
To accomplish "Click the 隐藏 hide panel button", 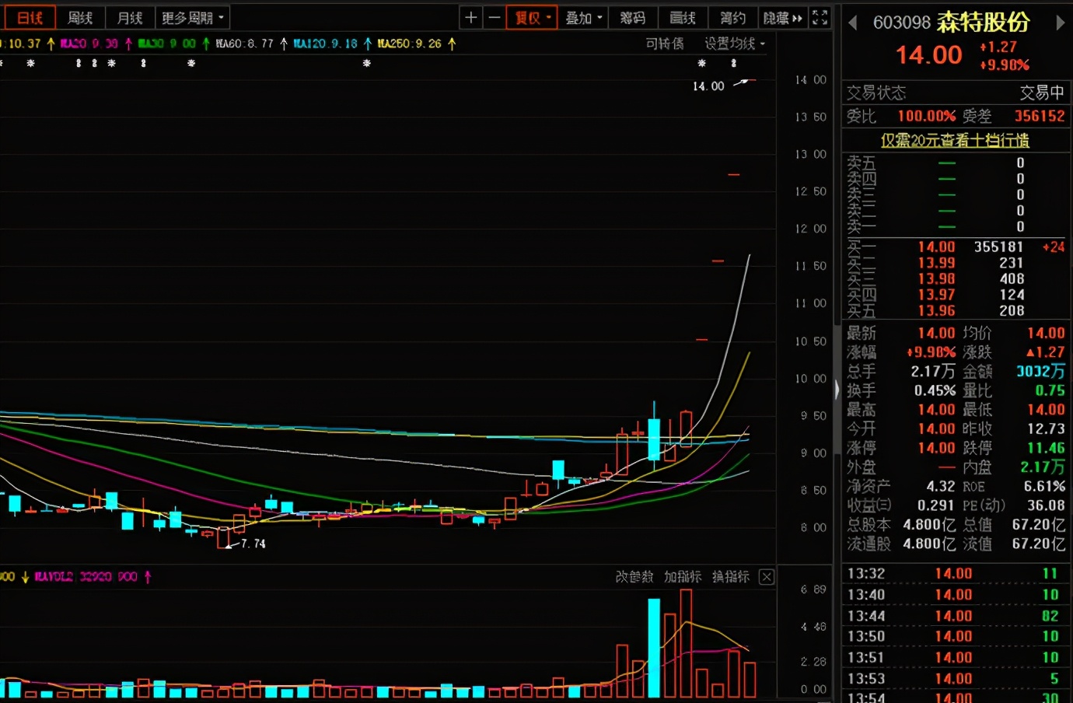I will (x=782, y=17).
